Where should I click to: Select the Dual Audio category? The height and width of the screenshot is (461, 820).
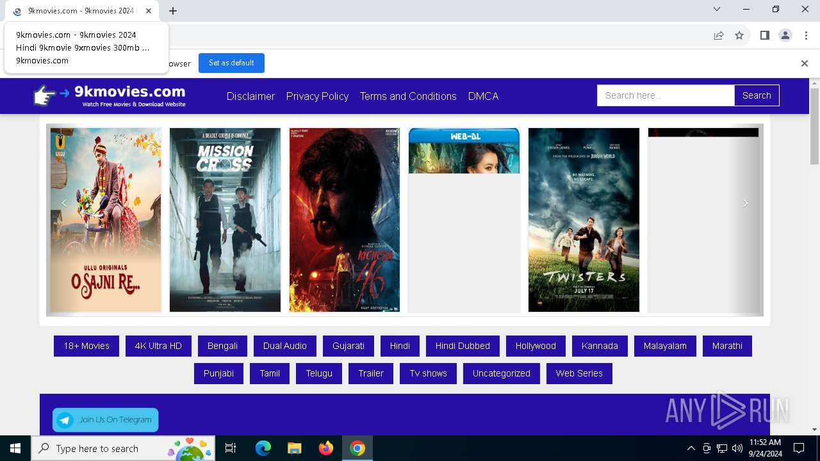[x=285, y=346]
